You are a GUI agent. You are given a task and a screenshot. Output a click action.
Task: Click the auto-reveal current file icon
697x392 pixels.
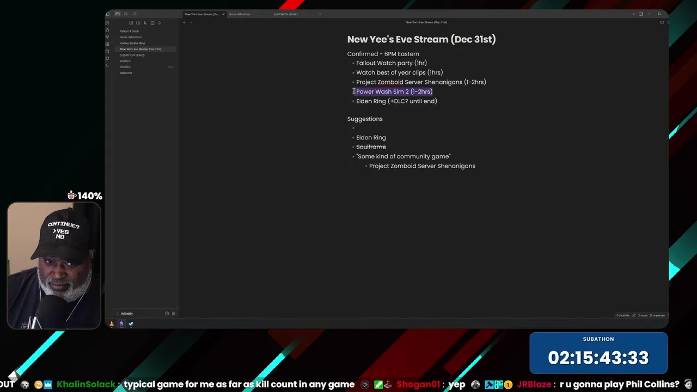point(152,23)
